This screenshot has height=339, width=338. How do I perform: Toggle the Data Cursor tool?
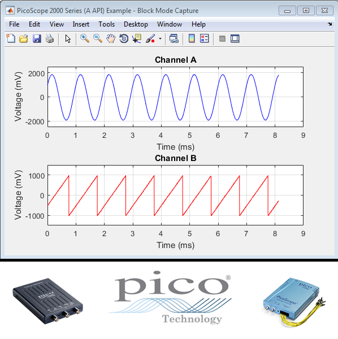(137, 38)
